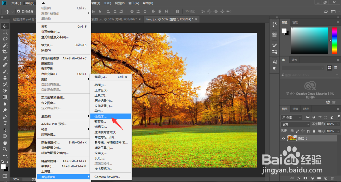Pick a color in the color field
Image resolution: width=341 pixels, height=182 pixels.
point(309,41)
